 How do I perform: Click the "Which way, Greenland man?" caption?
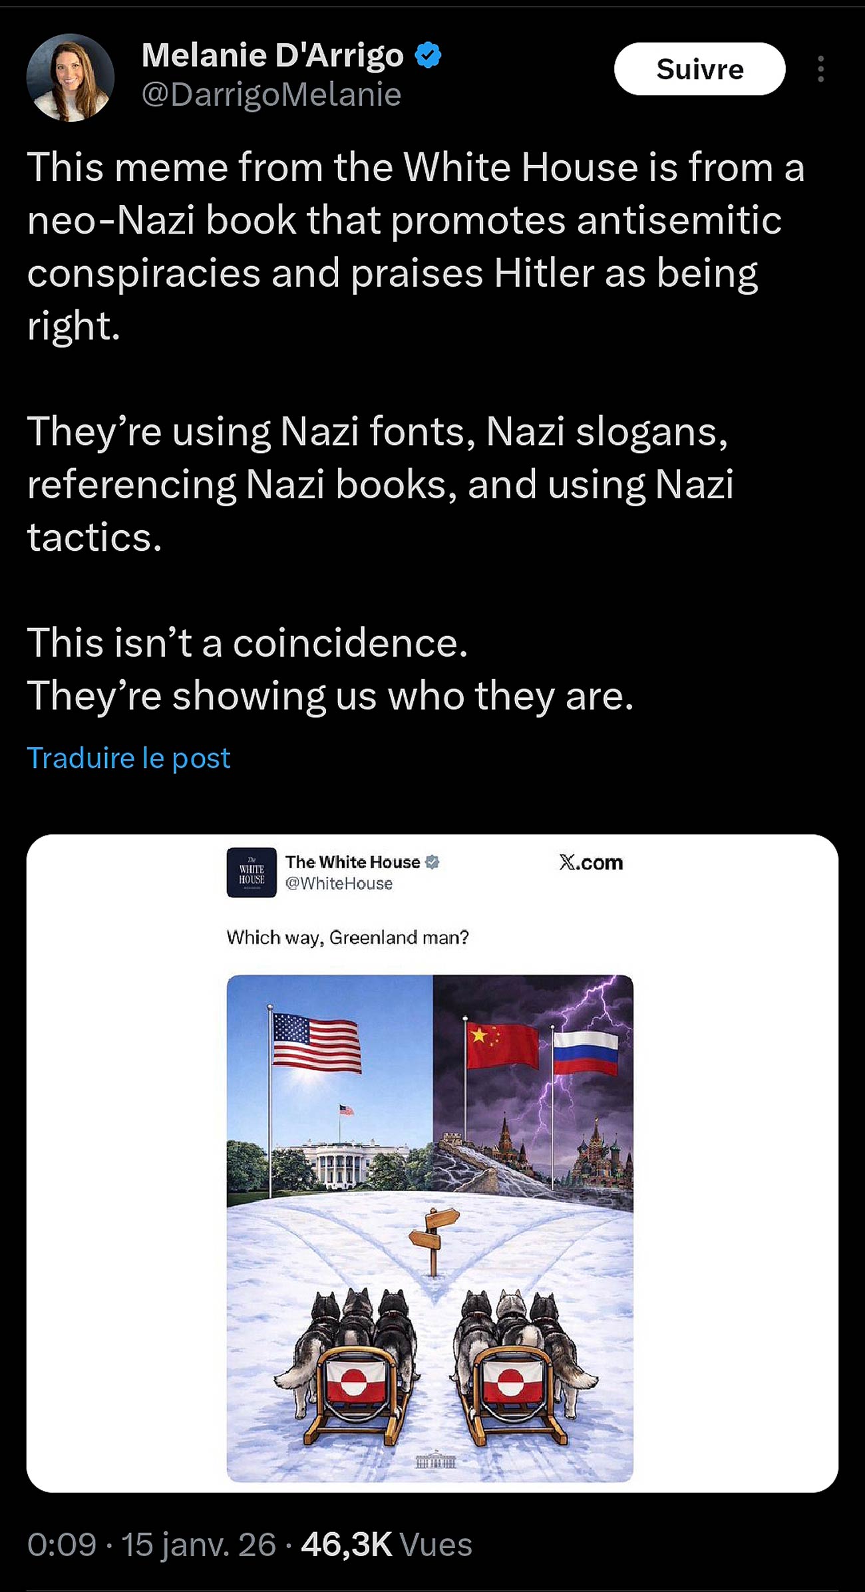tap(347, 937)
